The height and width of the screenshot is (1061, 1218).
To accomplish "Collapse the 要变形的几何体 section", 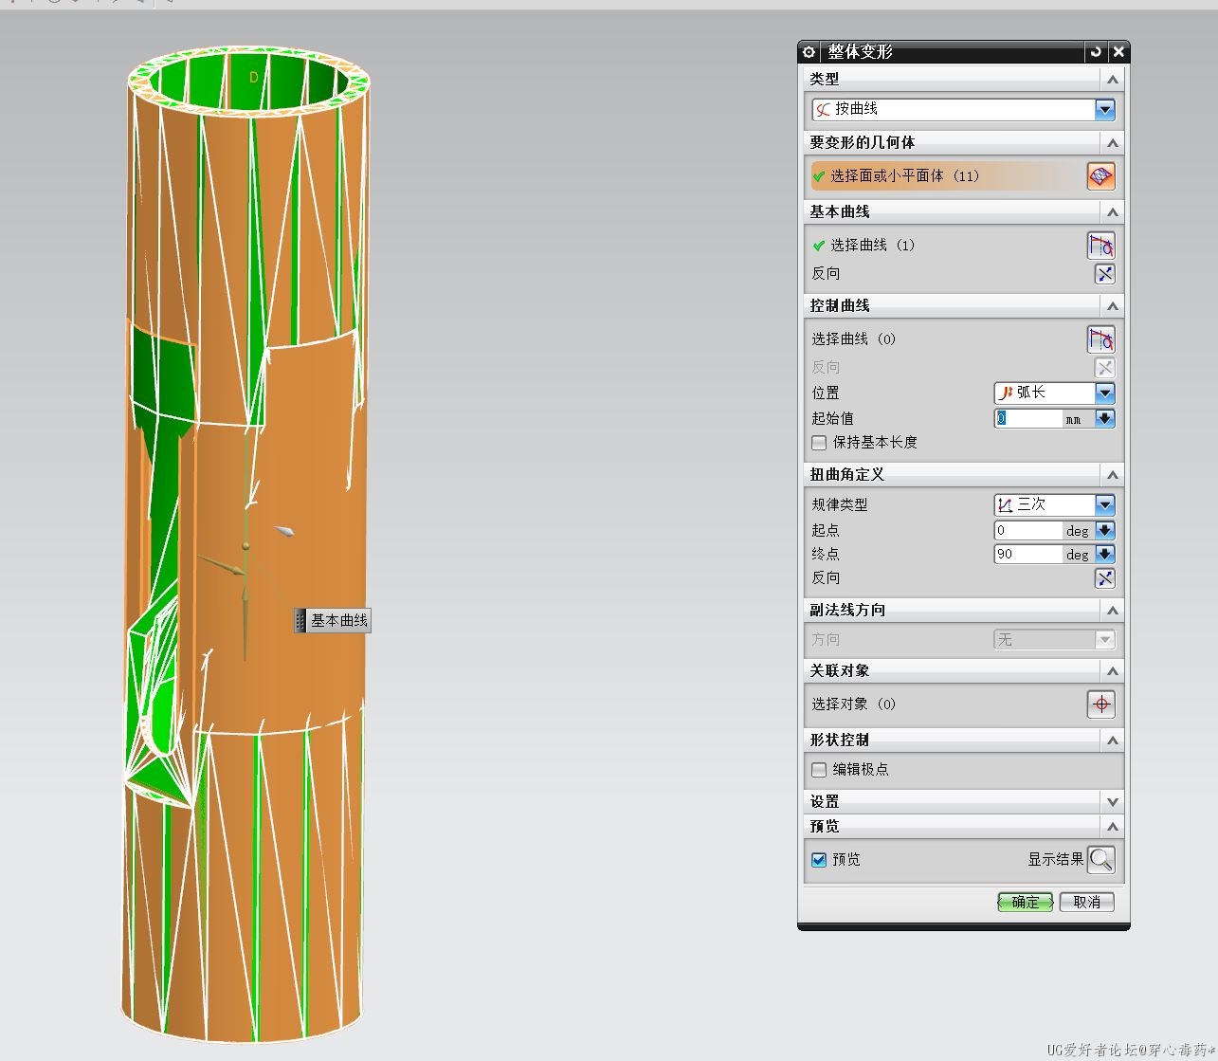I will (1113, 143).
